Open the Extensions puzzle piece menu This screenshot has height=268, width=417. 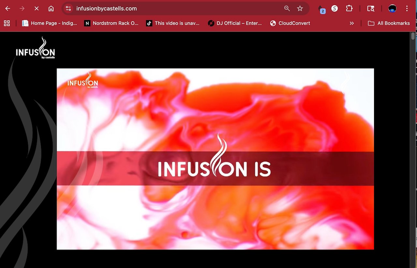click(349, 9)
